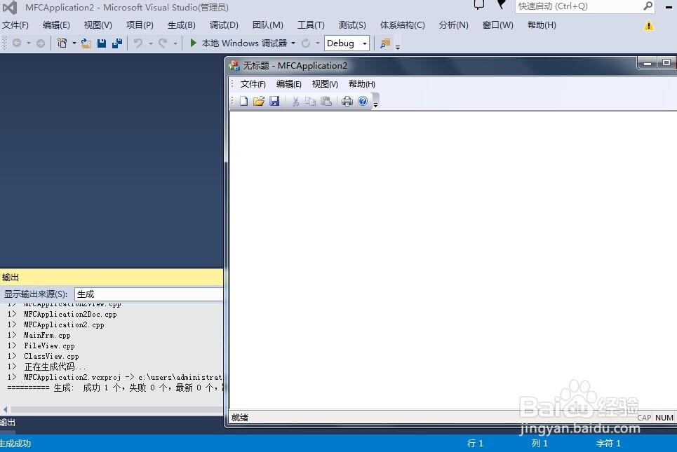Click the quick launch magnifier icon
This screenshot has height=452, width=677.
648,6
